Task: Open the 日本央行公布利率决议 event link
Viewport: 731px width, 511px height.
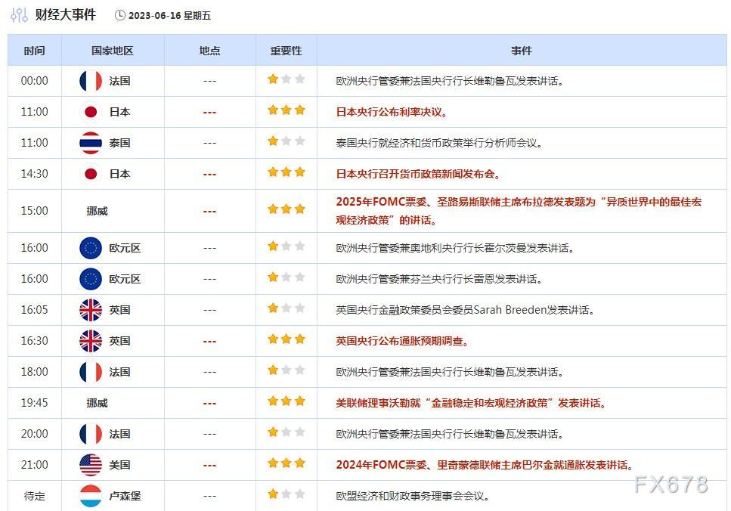Action: coord(391,111)
